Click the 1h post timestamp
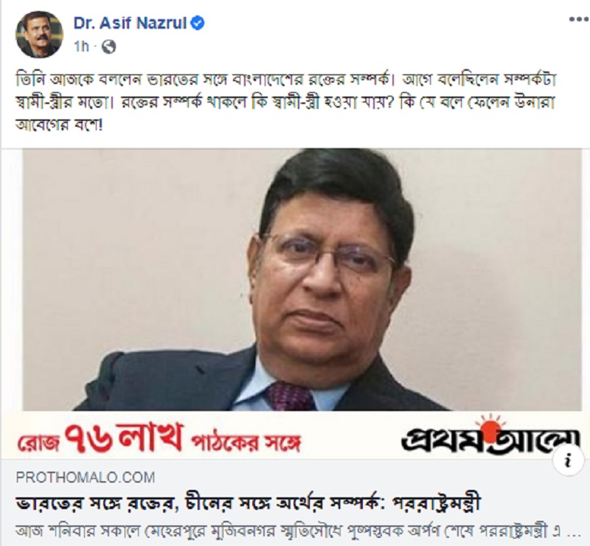The image size is (590, 546). pos(82,46)
